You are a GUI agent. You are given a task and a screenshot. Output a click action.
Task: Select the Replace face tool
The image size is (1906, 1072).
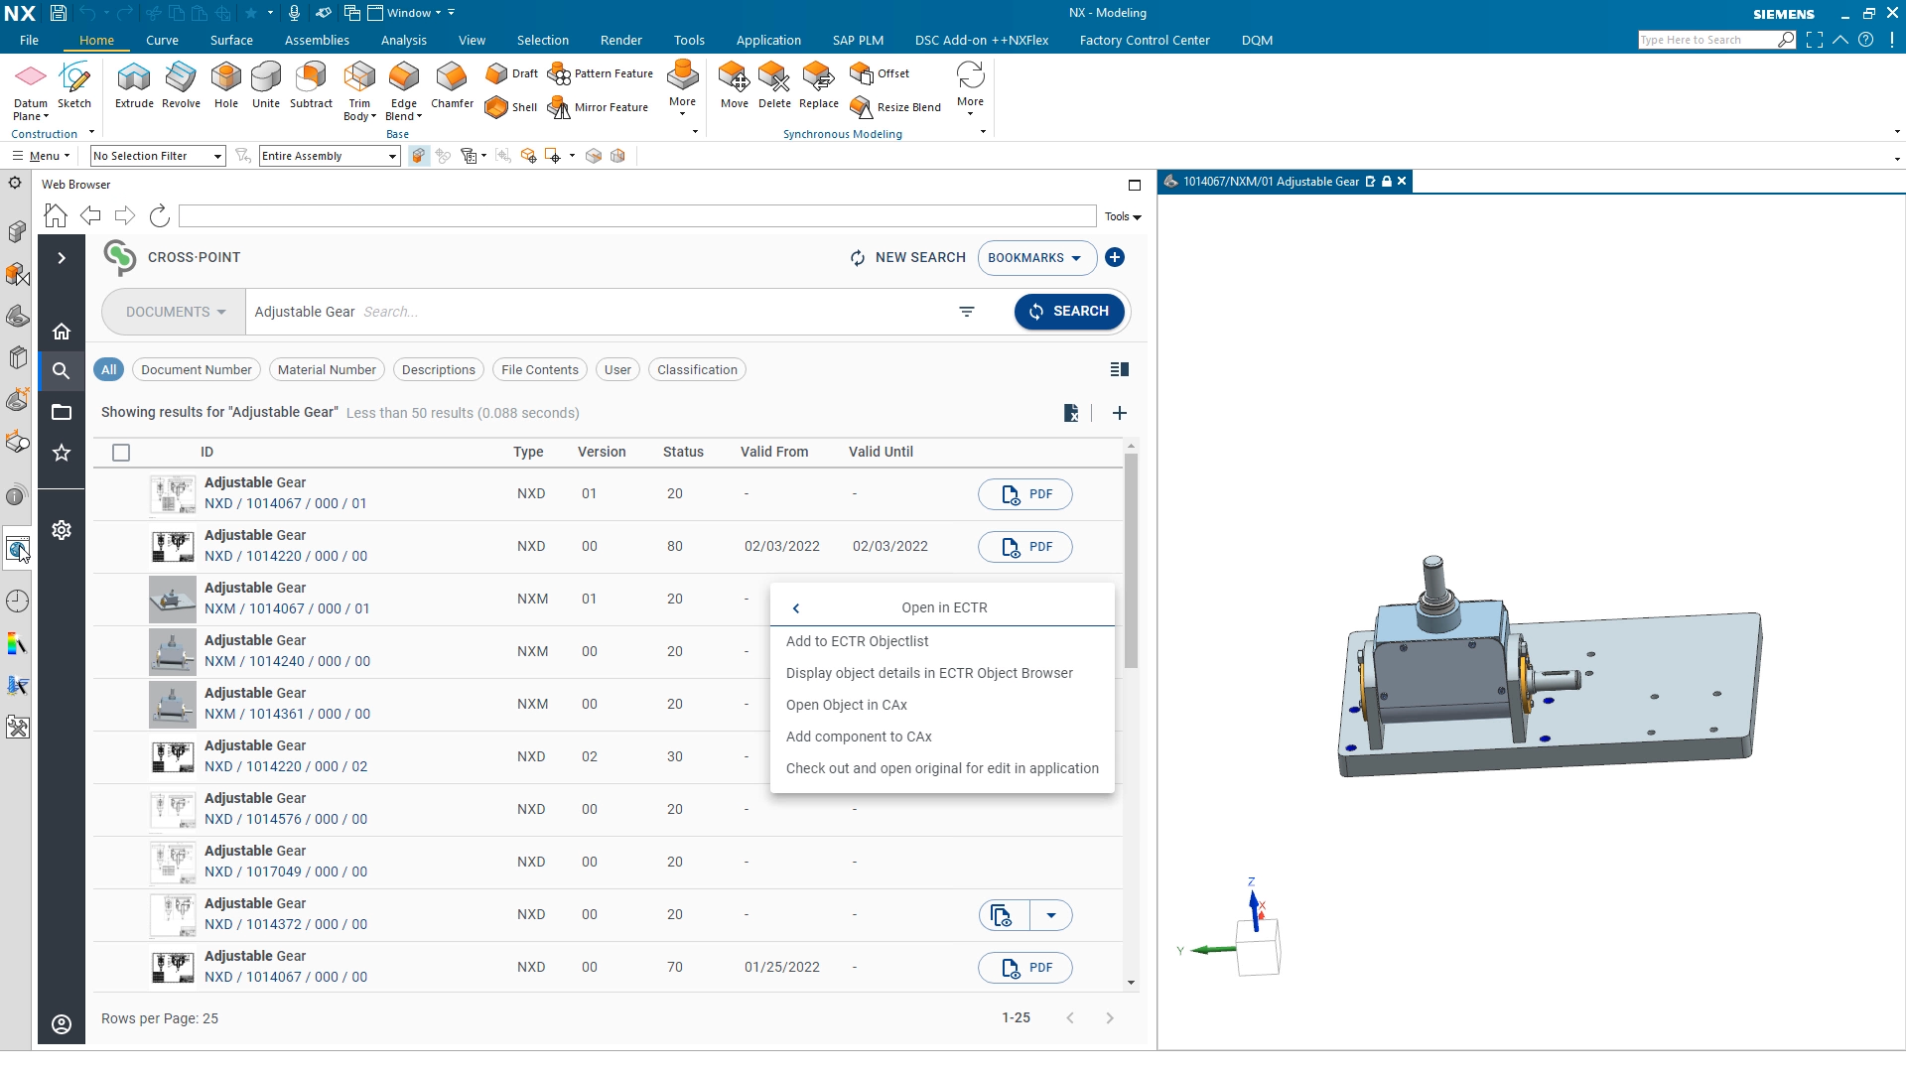819,84
